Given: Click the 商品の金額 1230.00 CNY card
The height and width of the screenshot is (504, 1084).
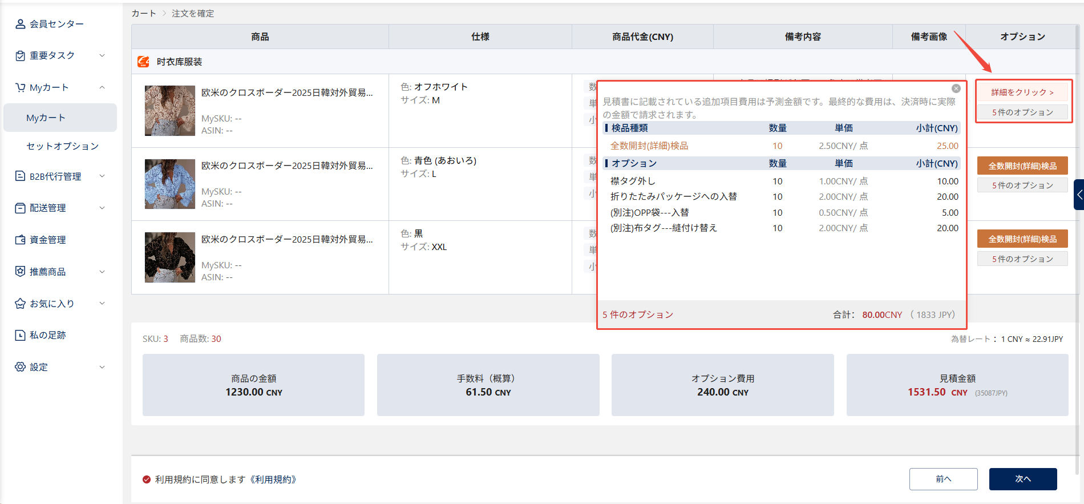Looking at the screenshot, I should tap(253, 385).
